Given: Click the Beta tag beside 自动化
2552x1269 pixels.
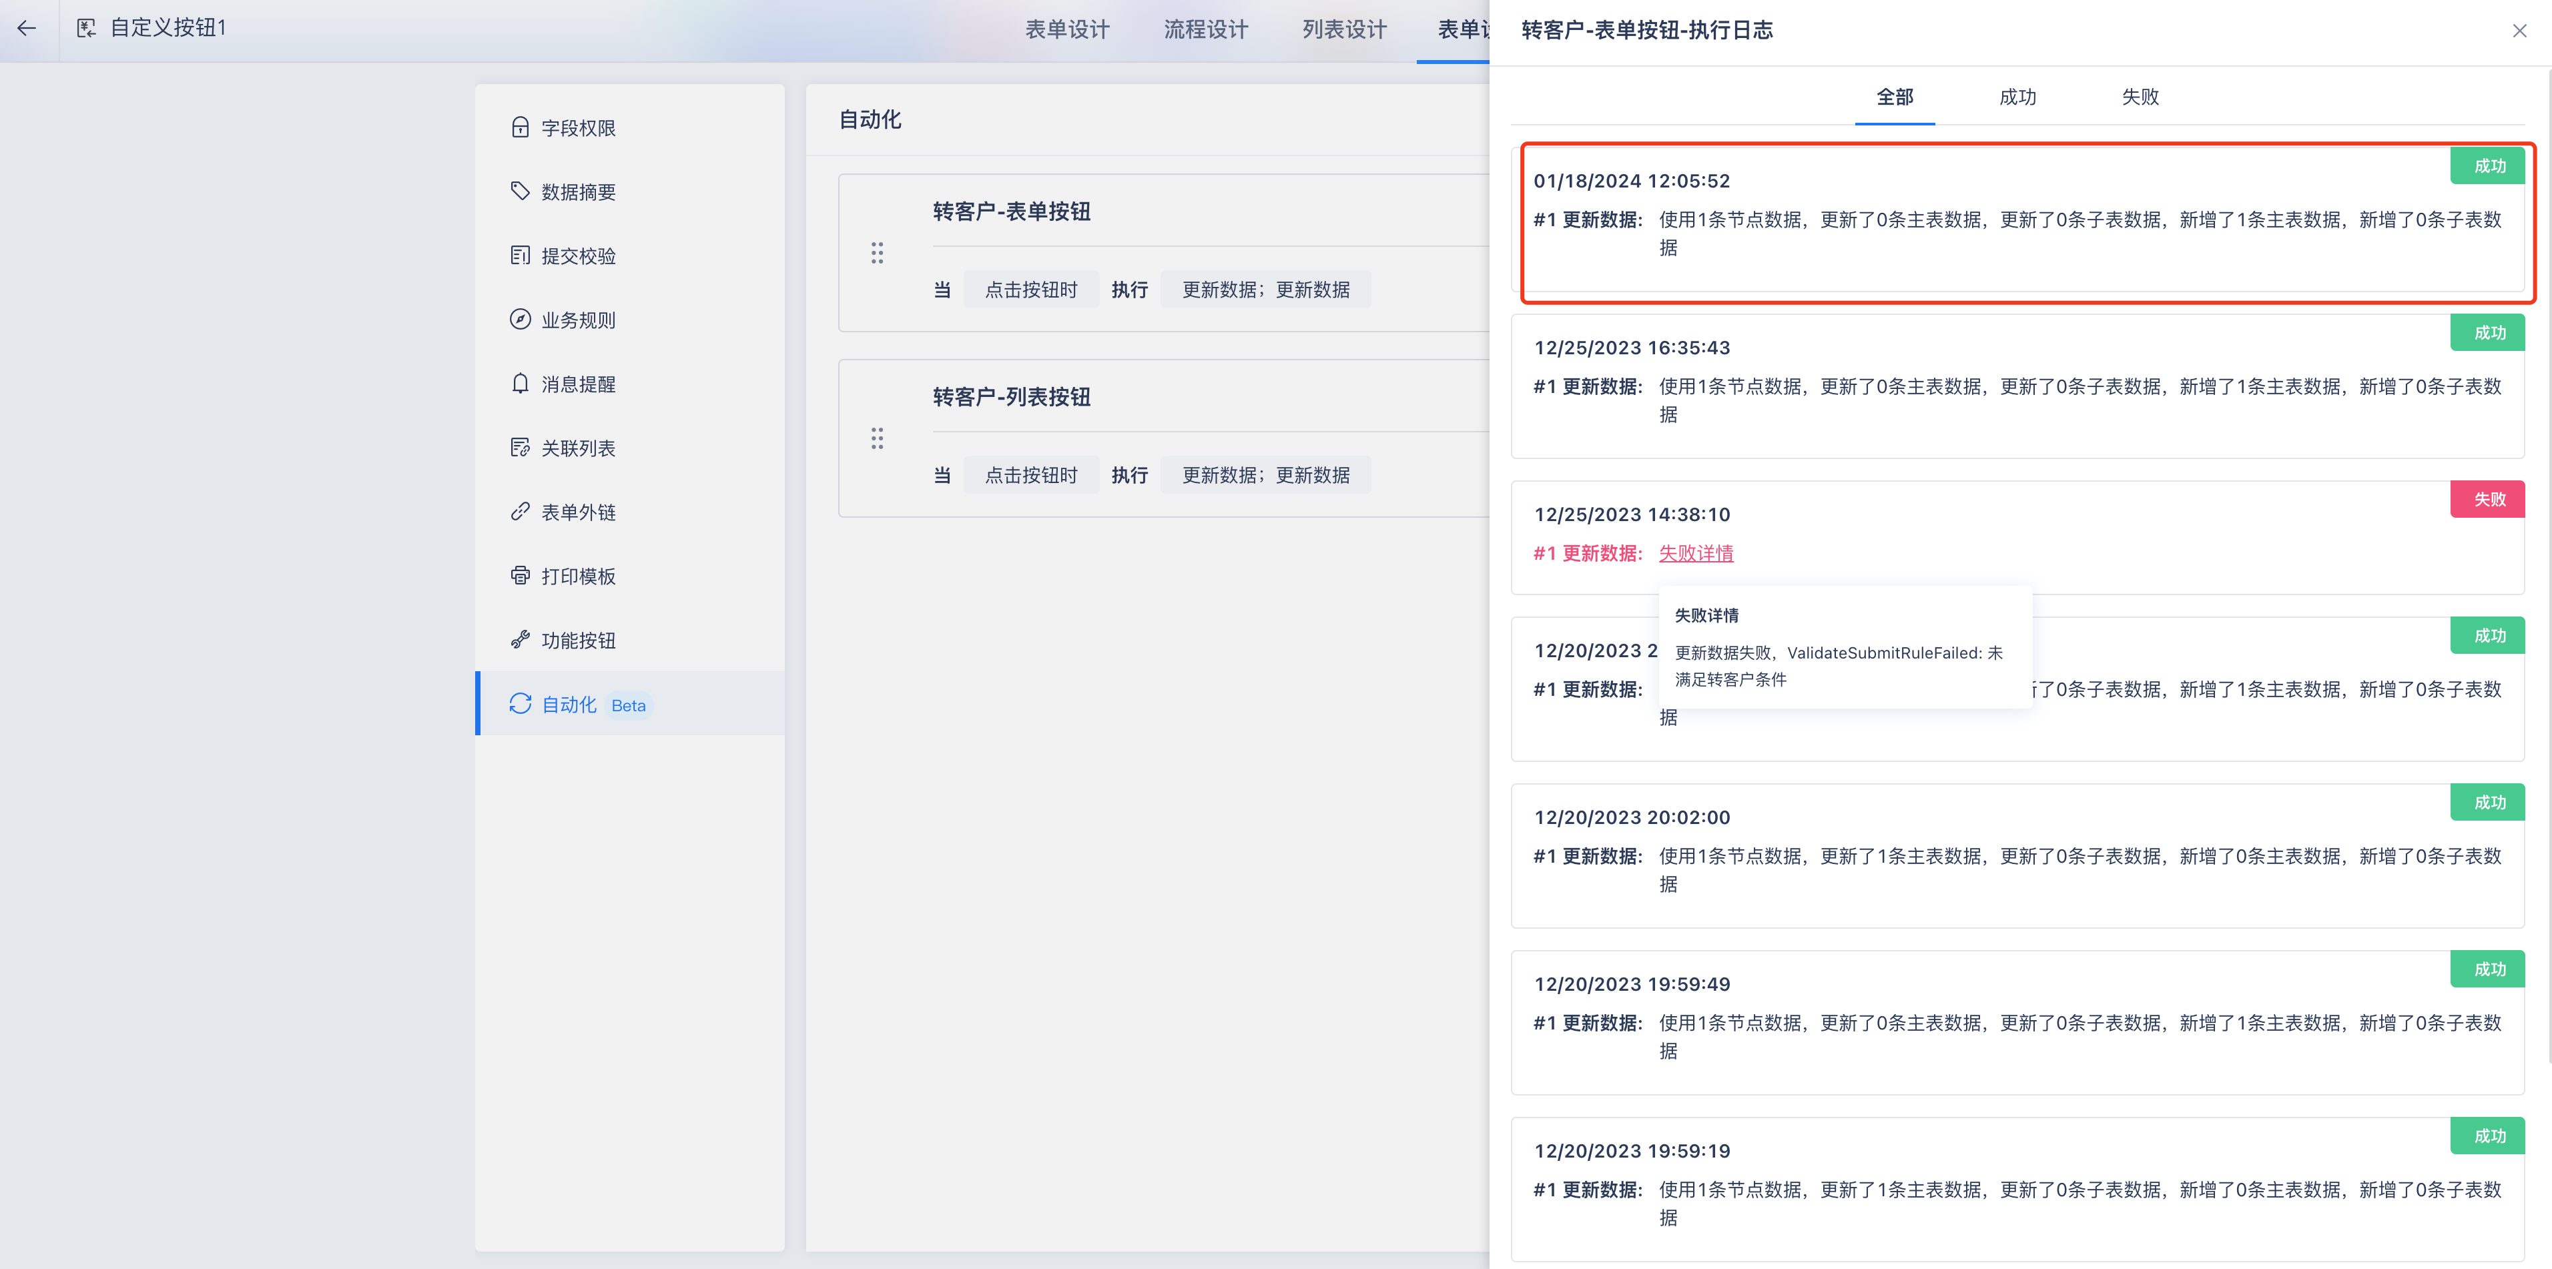Looking at the screenshot, I should pos(628,705).
